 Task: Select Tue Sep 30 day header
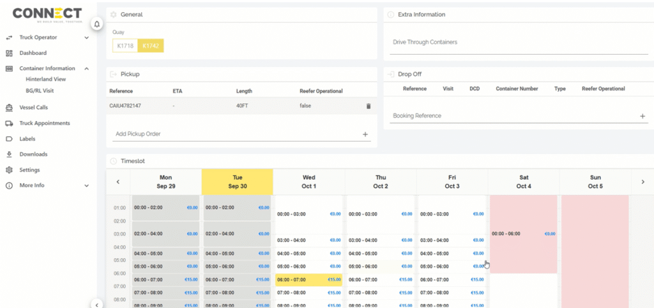[x=237, y=182]
